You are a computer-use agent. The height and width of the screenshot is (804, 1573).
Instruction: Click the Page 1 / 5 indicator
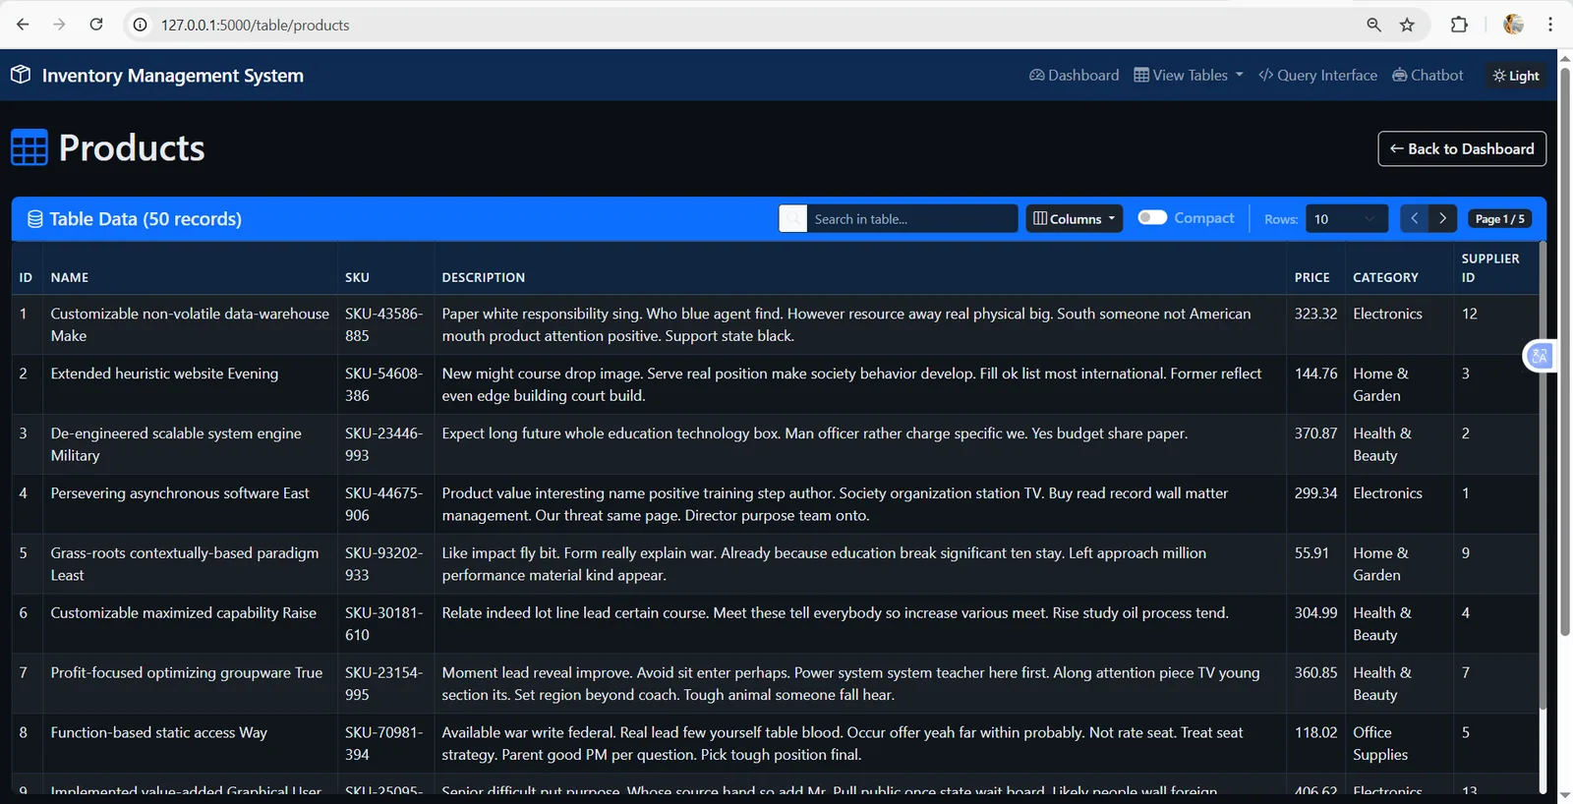coord(1499,218)
